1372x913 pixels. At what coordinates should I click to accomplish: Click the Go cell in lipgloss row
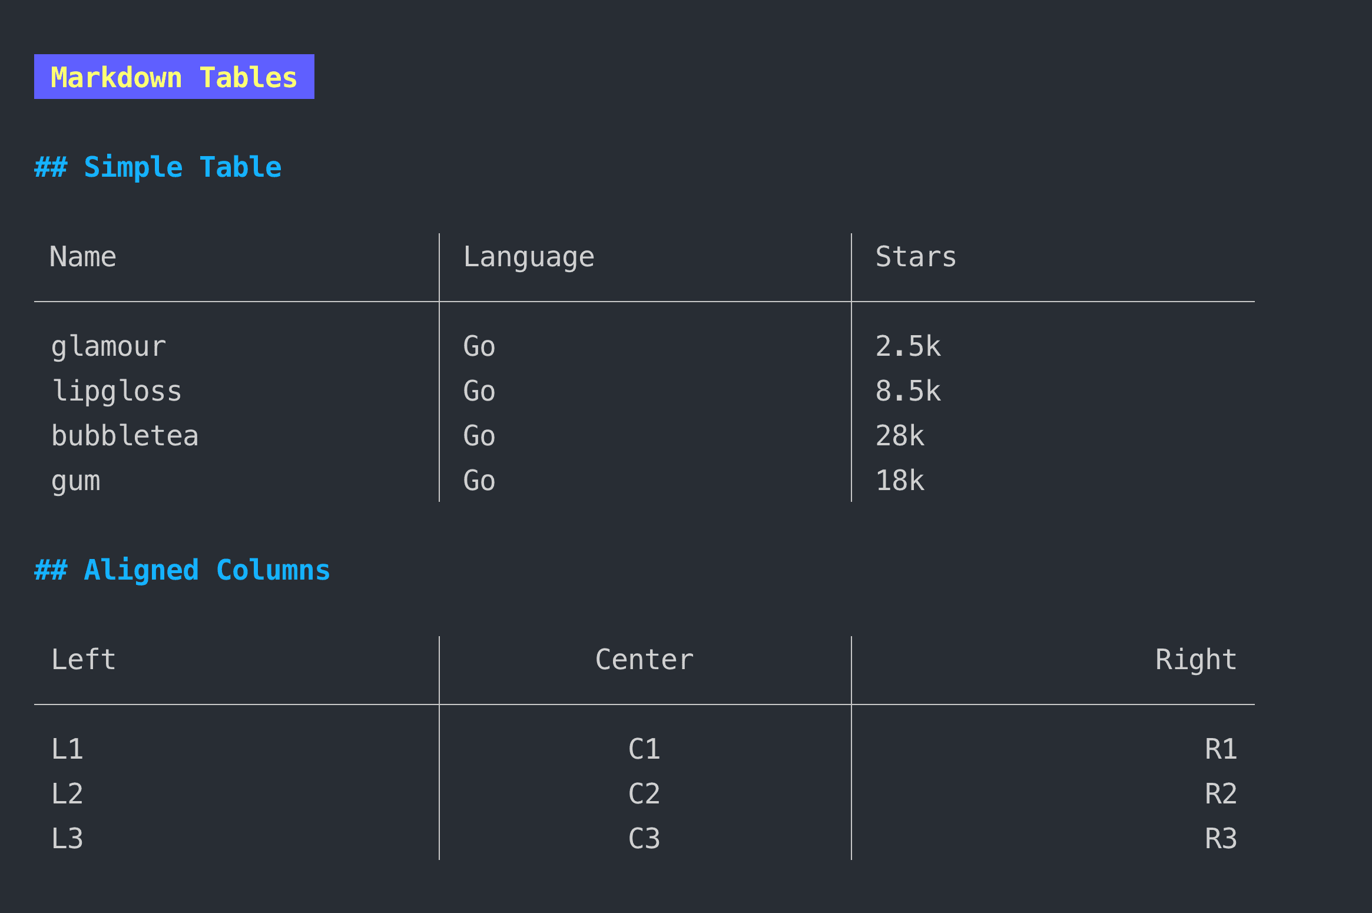pyautogui.click(x=479, y=391)
